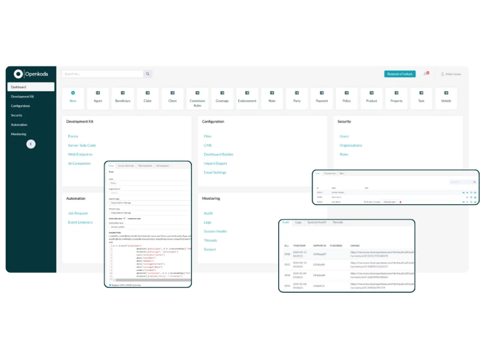Click the Openkoda logo
The height and width of the screenshot is (343, 483).
coord(31,74)
